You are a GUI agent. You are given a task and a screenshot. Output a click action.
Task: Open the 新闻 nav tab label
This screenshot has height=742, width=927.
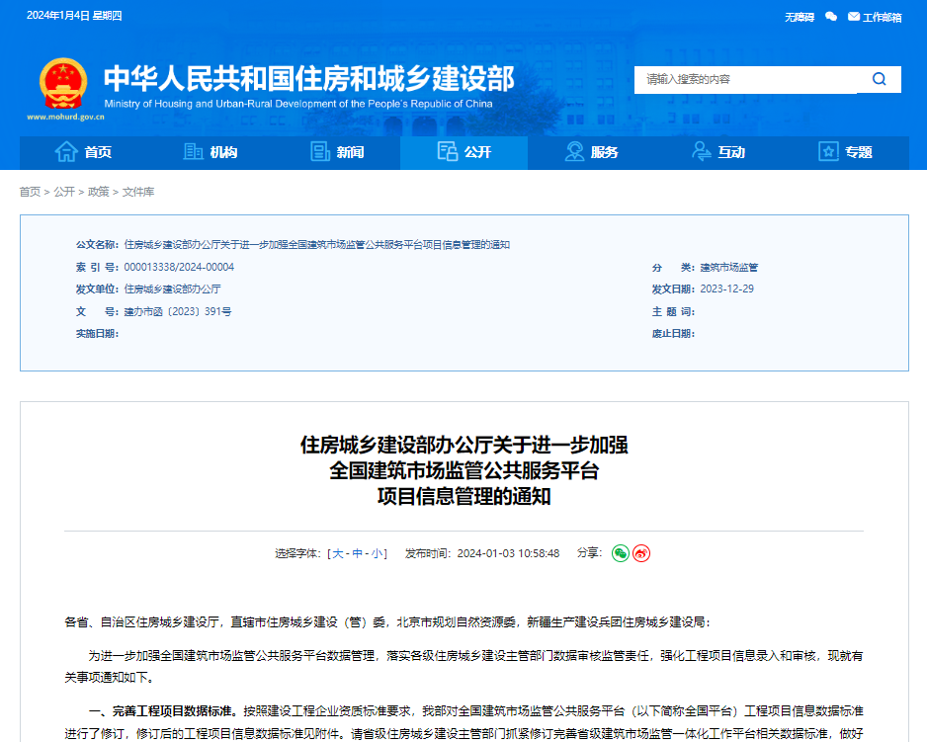(x=351, y=152)
